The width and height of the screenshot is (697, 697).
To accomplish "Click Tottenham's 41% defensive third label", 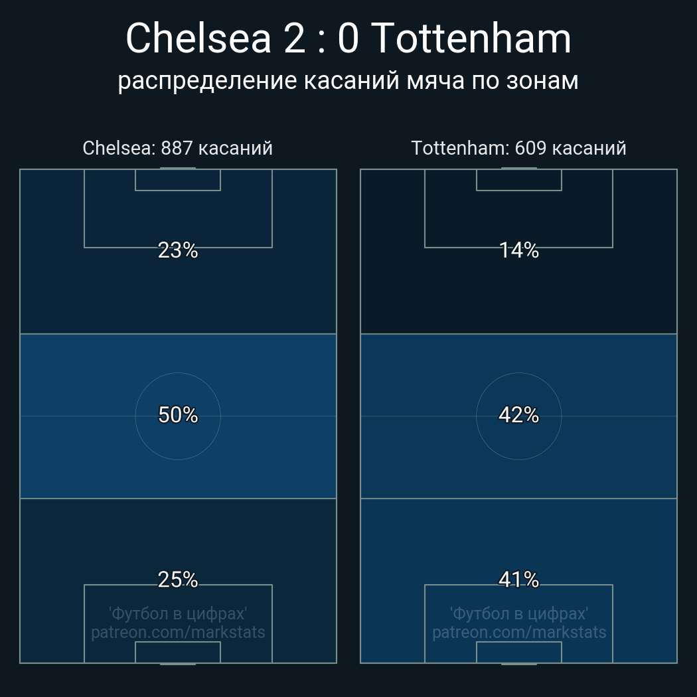I will 518,580.
